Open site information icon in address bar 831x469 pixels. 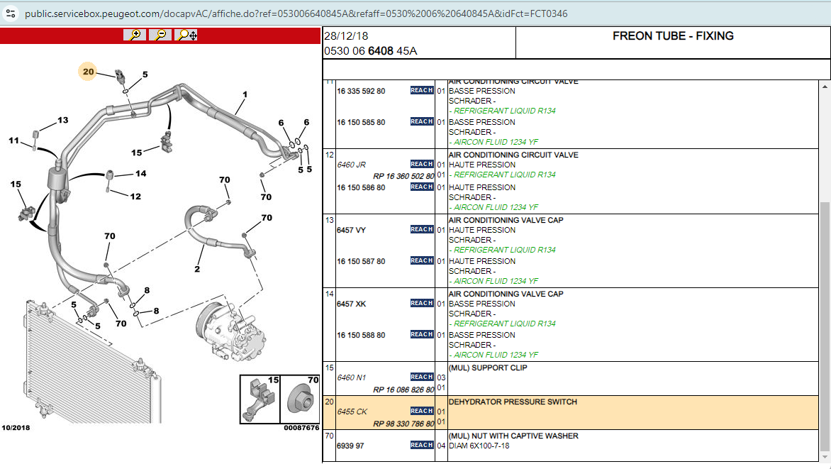[x=11, y=13]
